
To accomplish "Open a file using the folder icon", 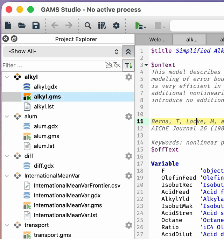I will (22, 26).
